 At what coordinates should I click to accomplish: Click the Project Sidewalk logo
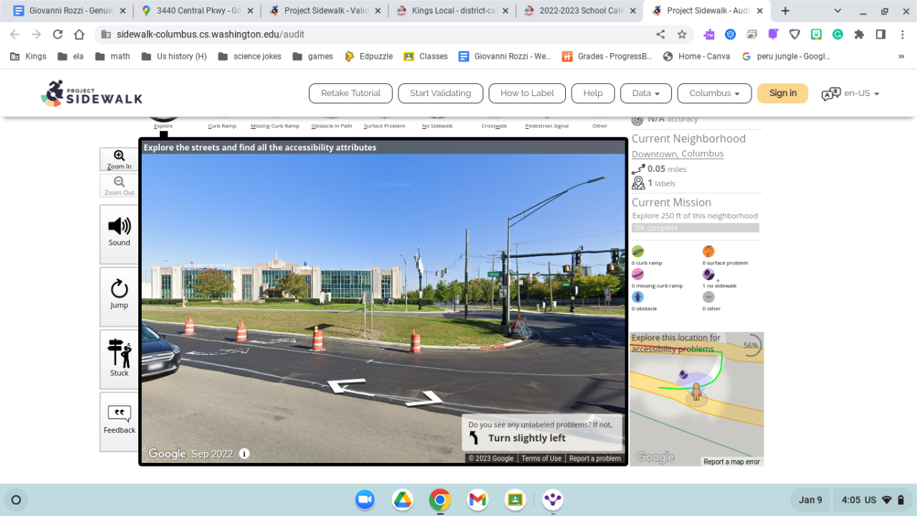coord(92,93)
